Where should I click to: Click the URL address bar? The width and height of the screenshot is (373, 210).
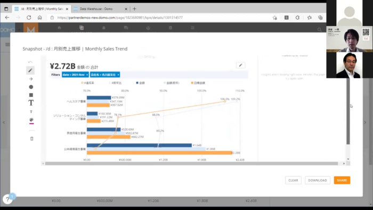click(159, 18)
